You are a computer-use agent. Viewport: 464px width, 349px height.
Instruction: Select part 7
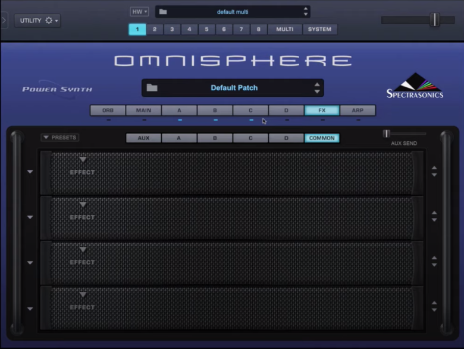pos(241,29)
